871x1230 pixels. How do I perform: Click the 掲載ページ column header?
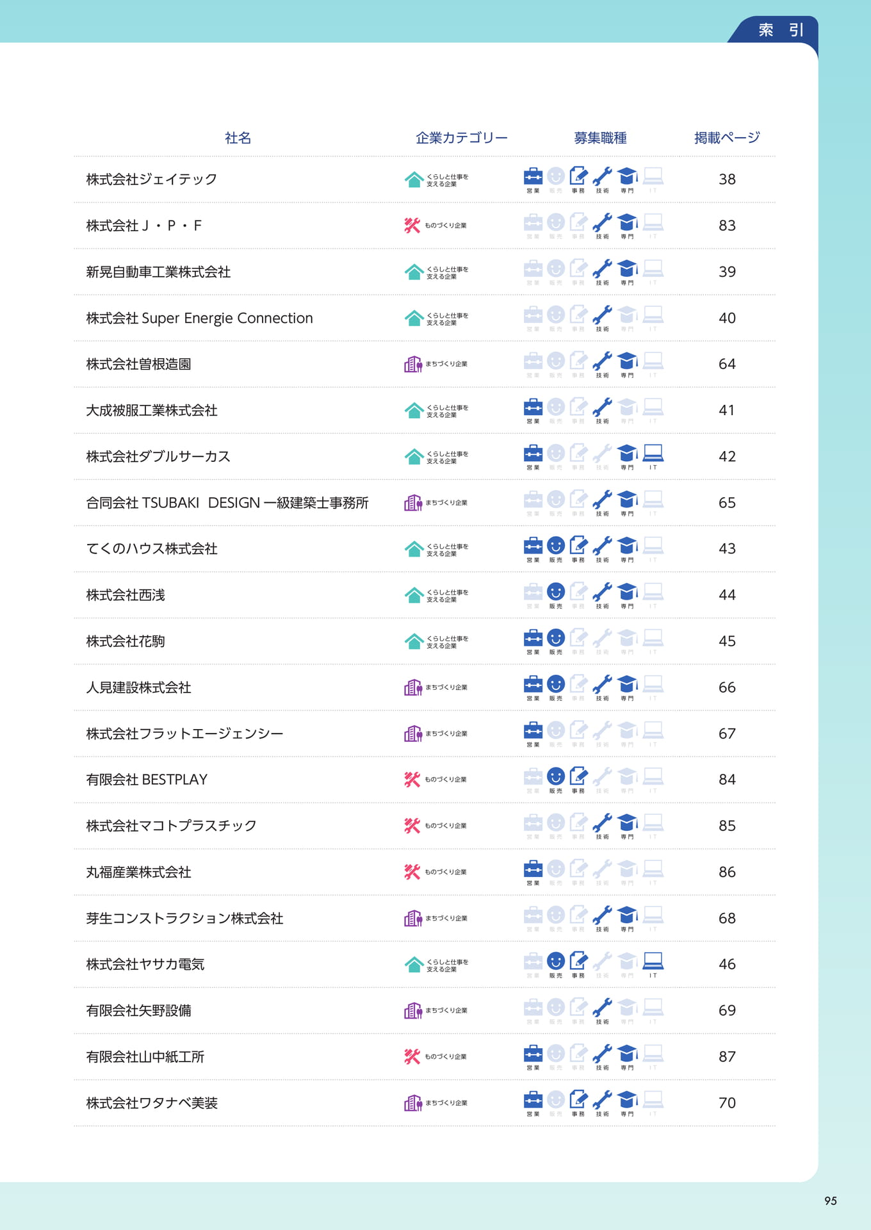727,138
